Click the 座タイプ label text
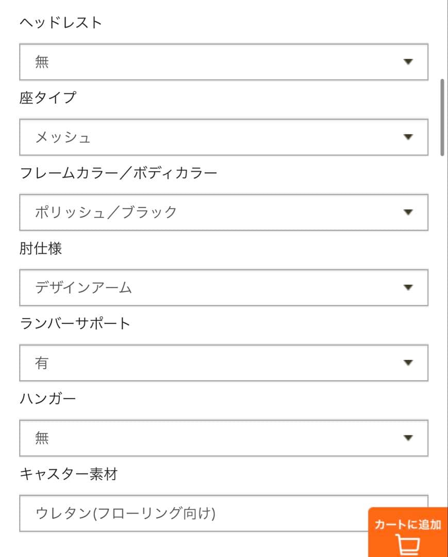 pos(47,98)
